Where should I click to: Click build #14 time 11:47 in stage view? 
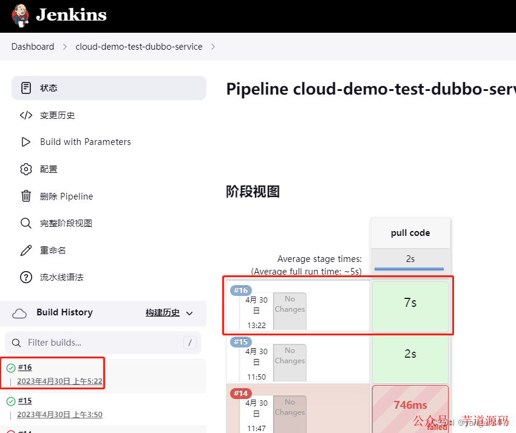coord(256,428)
